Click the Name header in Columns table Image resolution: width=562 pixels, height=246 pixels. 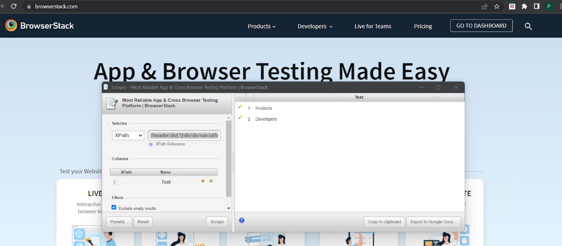[x=165, y=172]
